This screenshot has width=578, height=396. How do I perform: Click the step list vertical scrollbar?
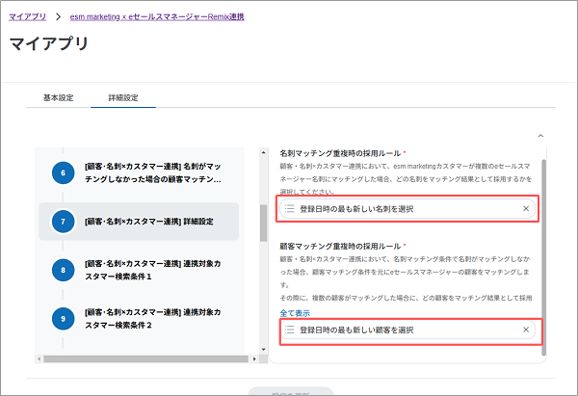click(264, 223)
